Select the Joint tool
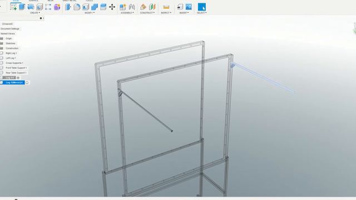The image size is (356, 200). click(x=132, y=7)
